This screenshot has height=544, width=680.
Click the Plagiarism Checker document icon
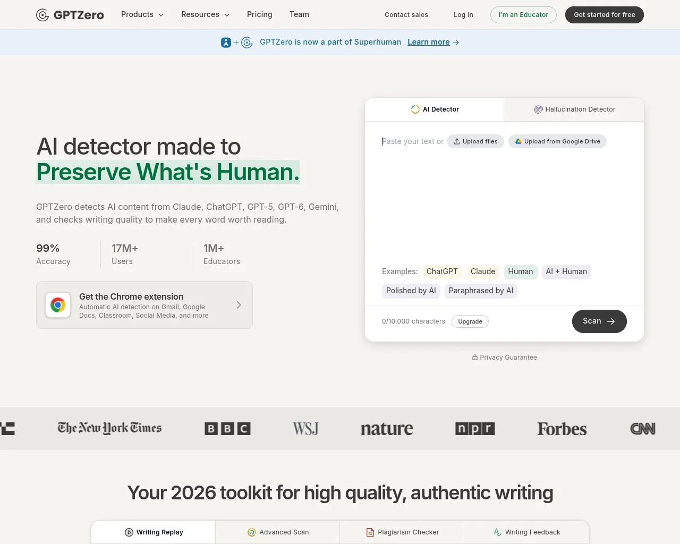click(370, 532)
